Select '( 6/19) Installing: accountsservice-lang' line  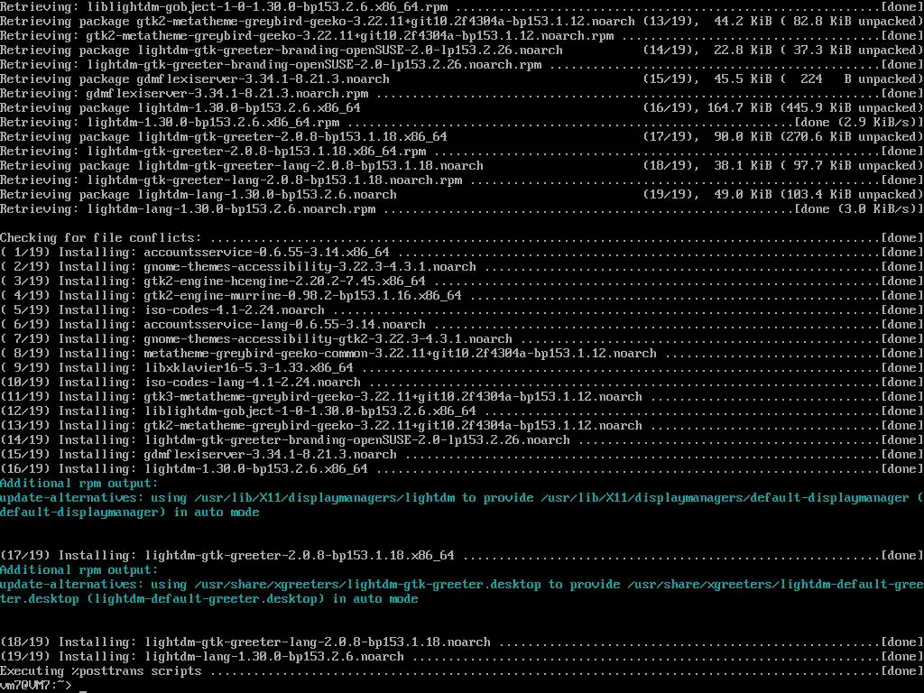[462, 325]
